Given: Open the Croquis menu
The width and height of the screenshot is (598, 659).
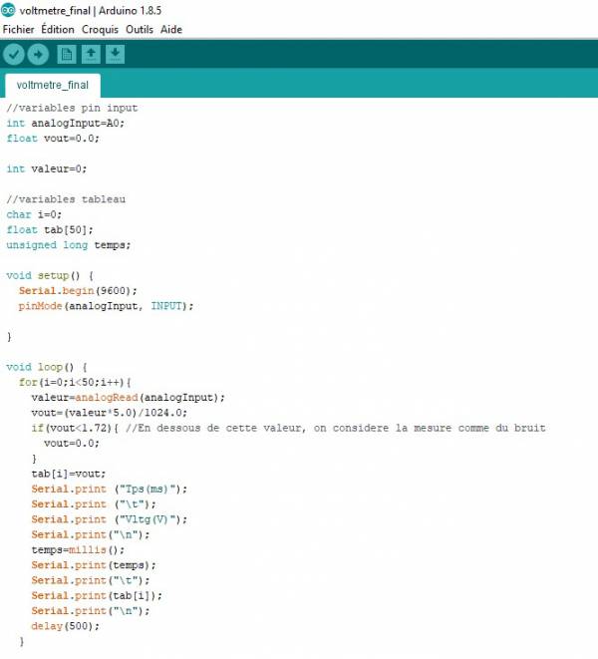Looking at the screenshot, I should [x=100, y=29].
